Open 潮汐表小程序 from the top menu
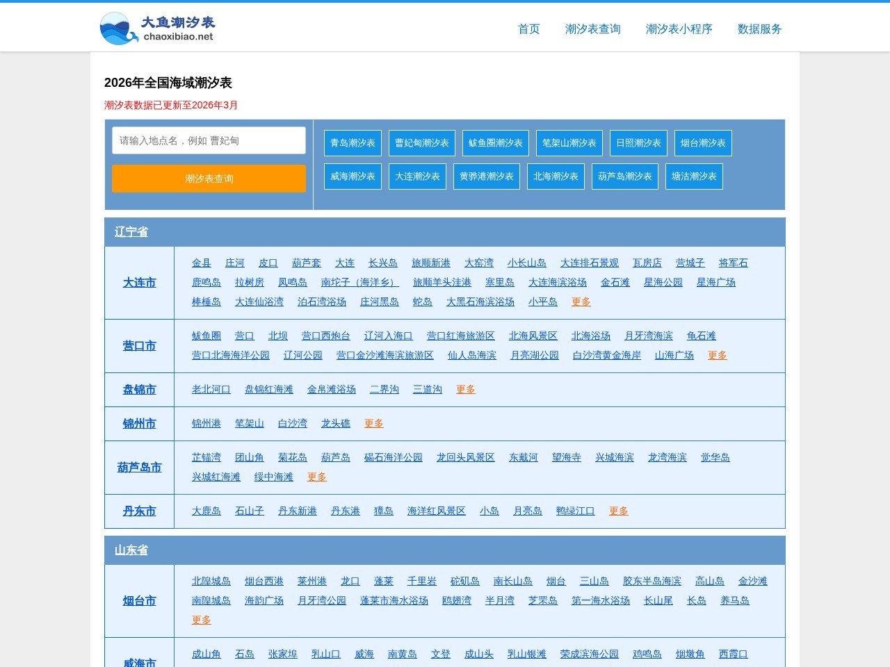890x667 pixels. [x=678, y=30]
